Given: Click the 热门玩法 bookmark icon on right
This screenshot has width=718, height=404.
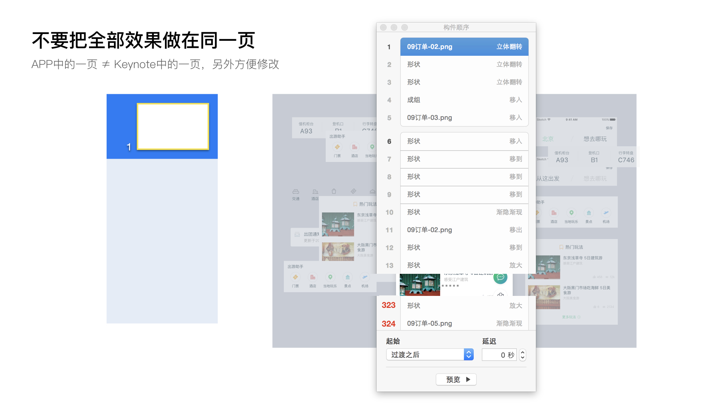Looking at the screenshot, I should coord(561,247).
